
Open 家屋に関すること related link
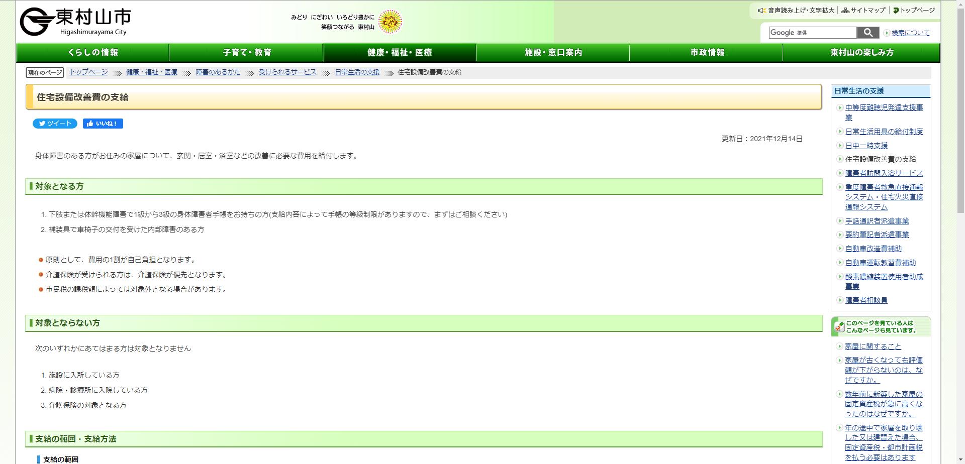(x=873, y=346)
